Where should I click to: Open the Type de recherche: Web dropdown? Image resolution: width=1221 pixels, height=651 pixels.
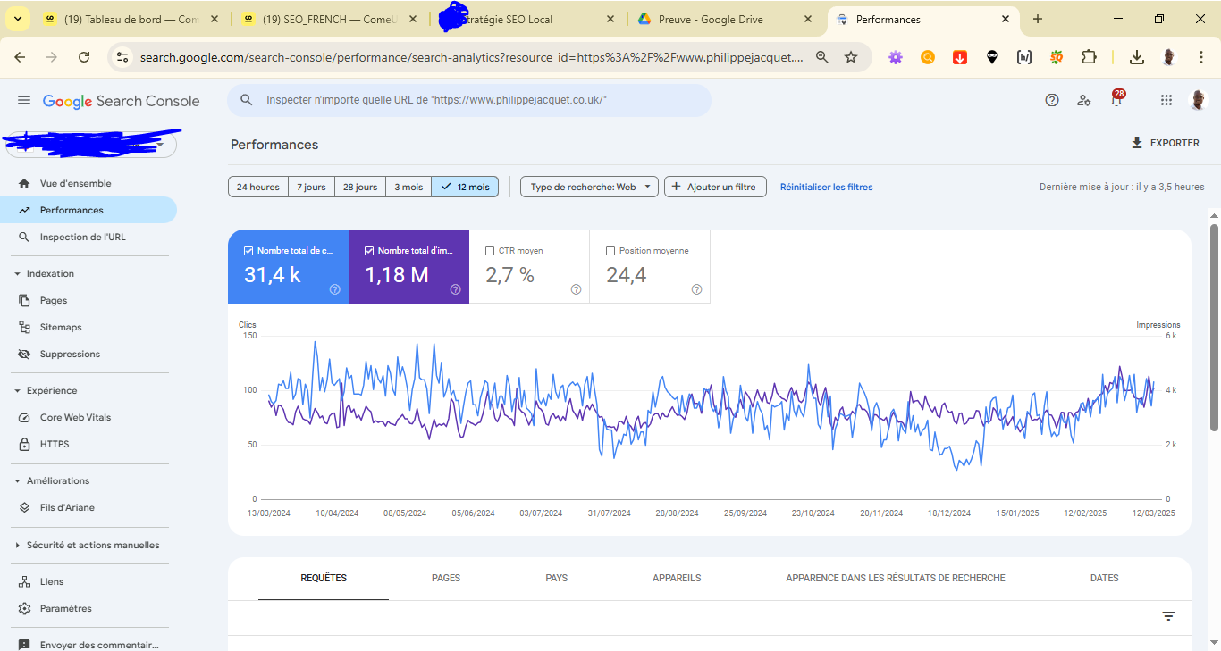(589, 187)
